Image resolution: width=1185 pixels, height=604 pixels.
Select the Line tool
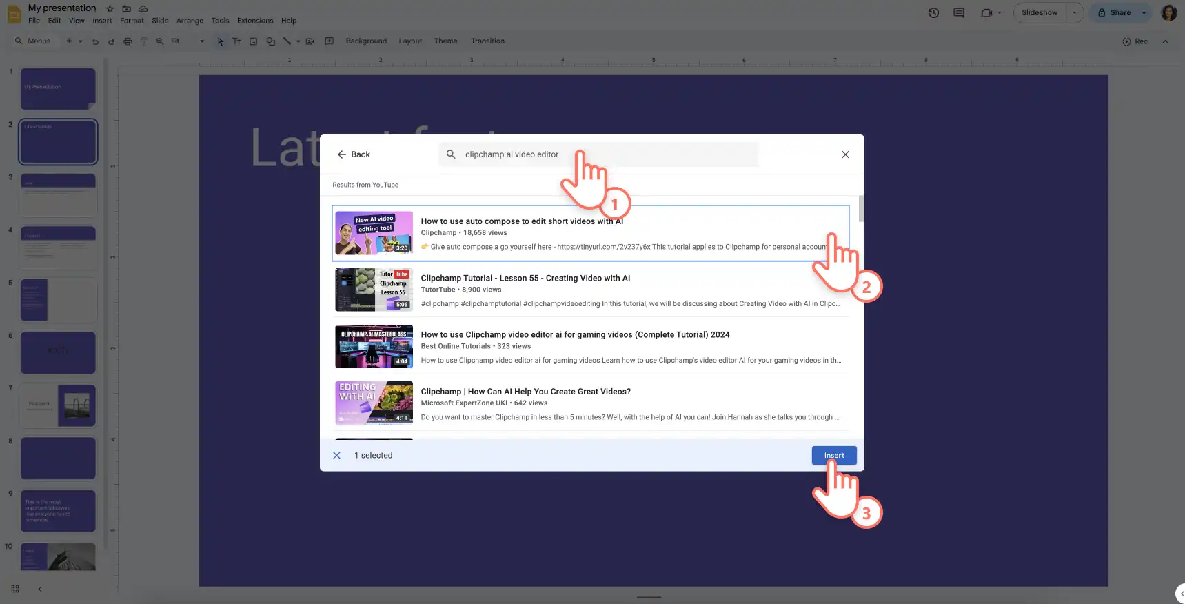click(x=287, y=41)
